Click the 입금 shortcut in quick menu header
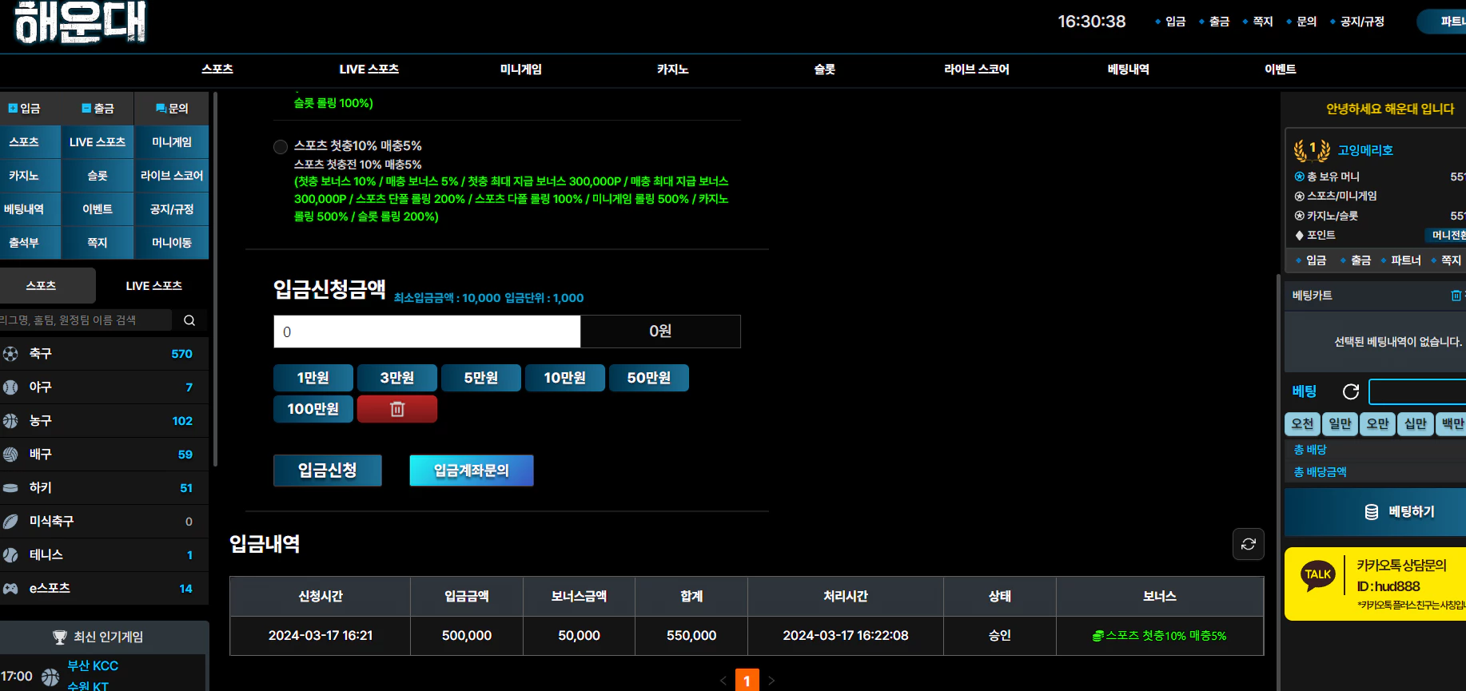1466x691 pixels. coord(24,109)
